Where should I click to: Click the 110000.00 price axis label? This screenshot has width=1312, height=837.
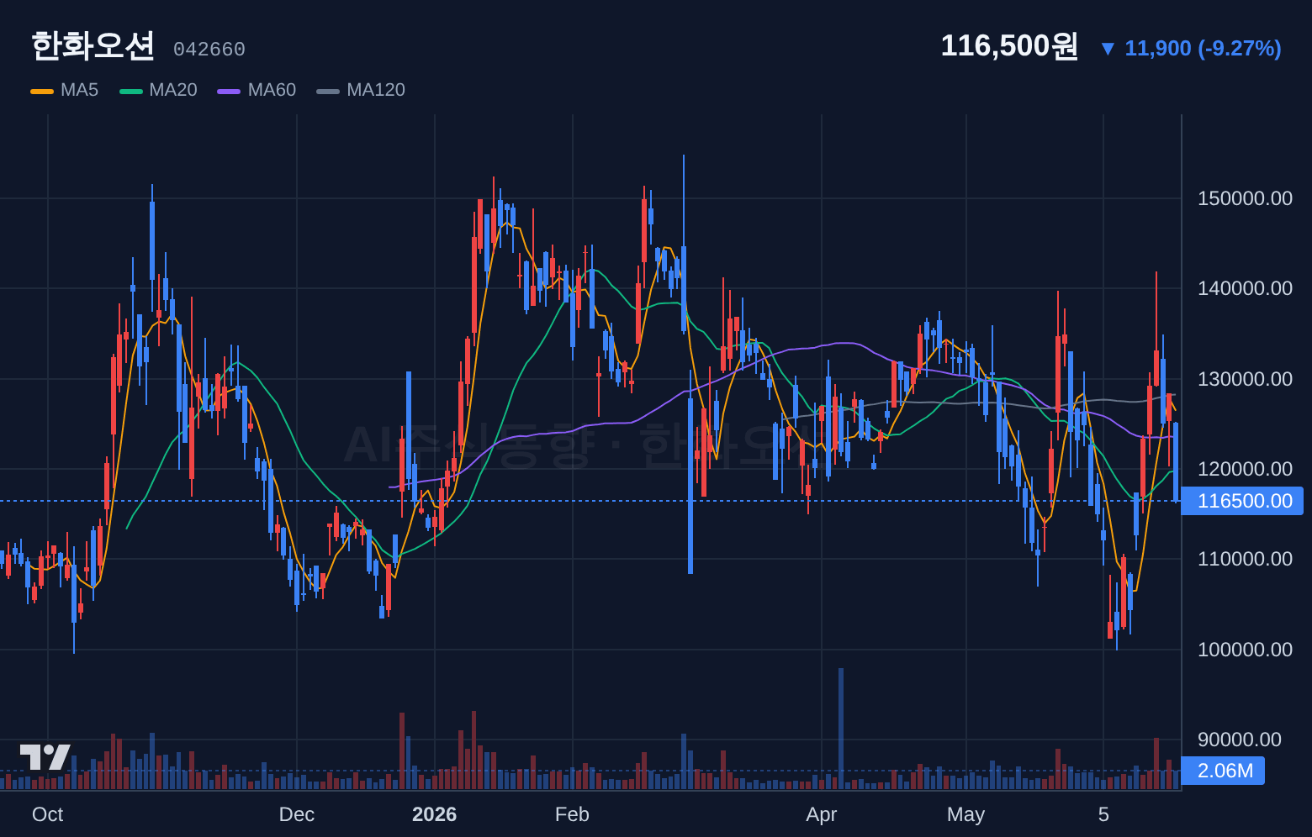[1245, 559]
